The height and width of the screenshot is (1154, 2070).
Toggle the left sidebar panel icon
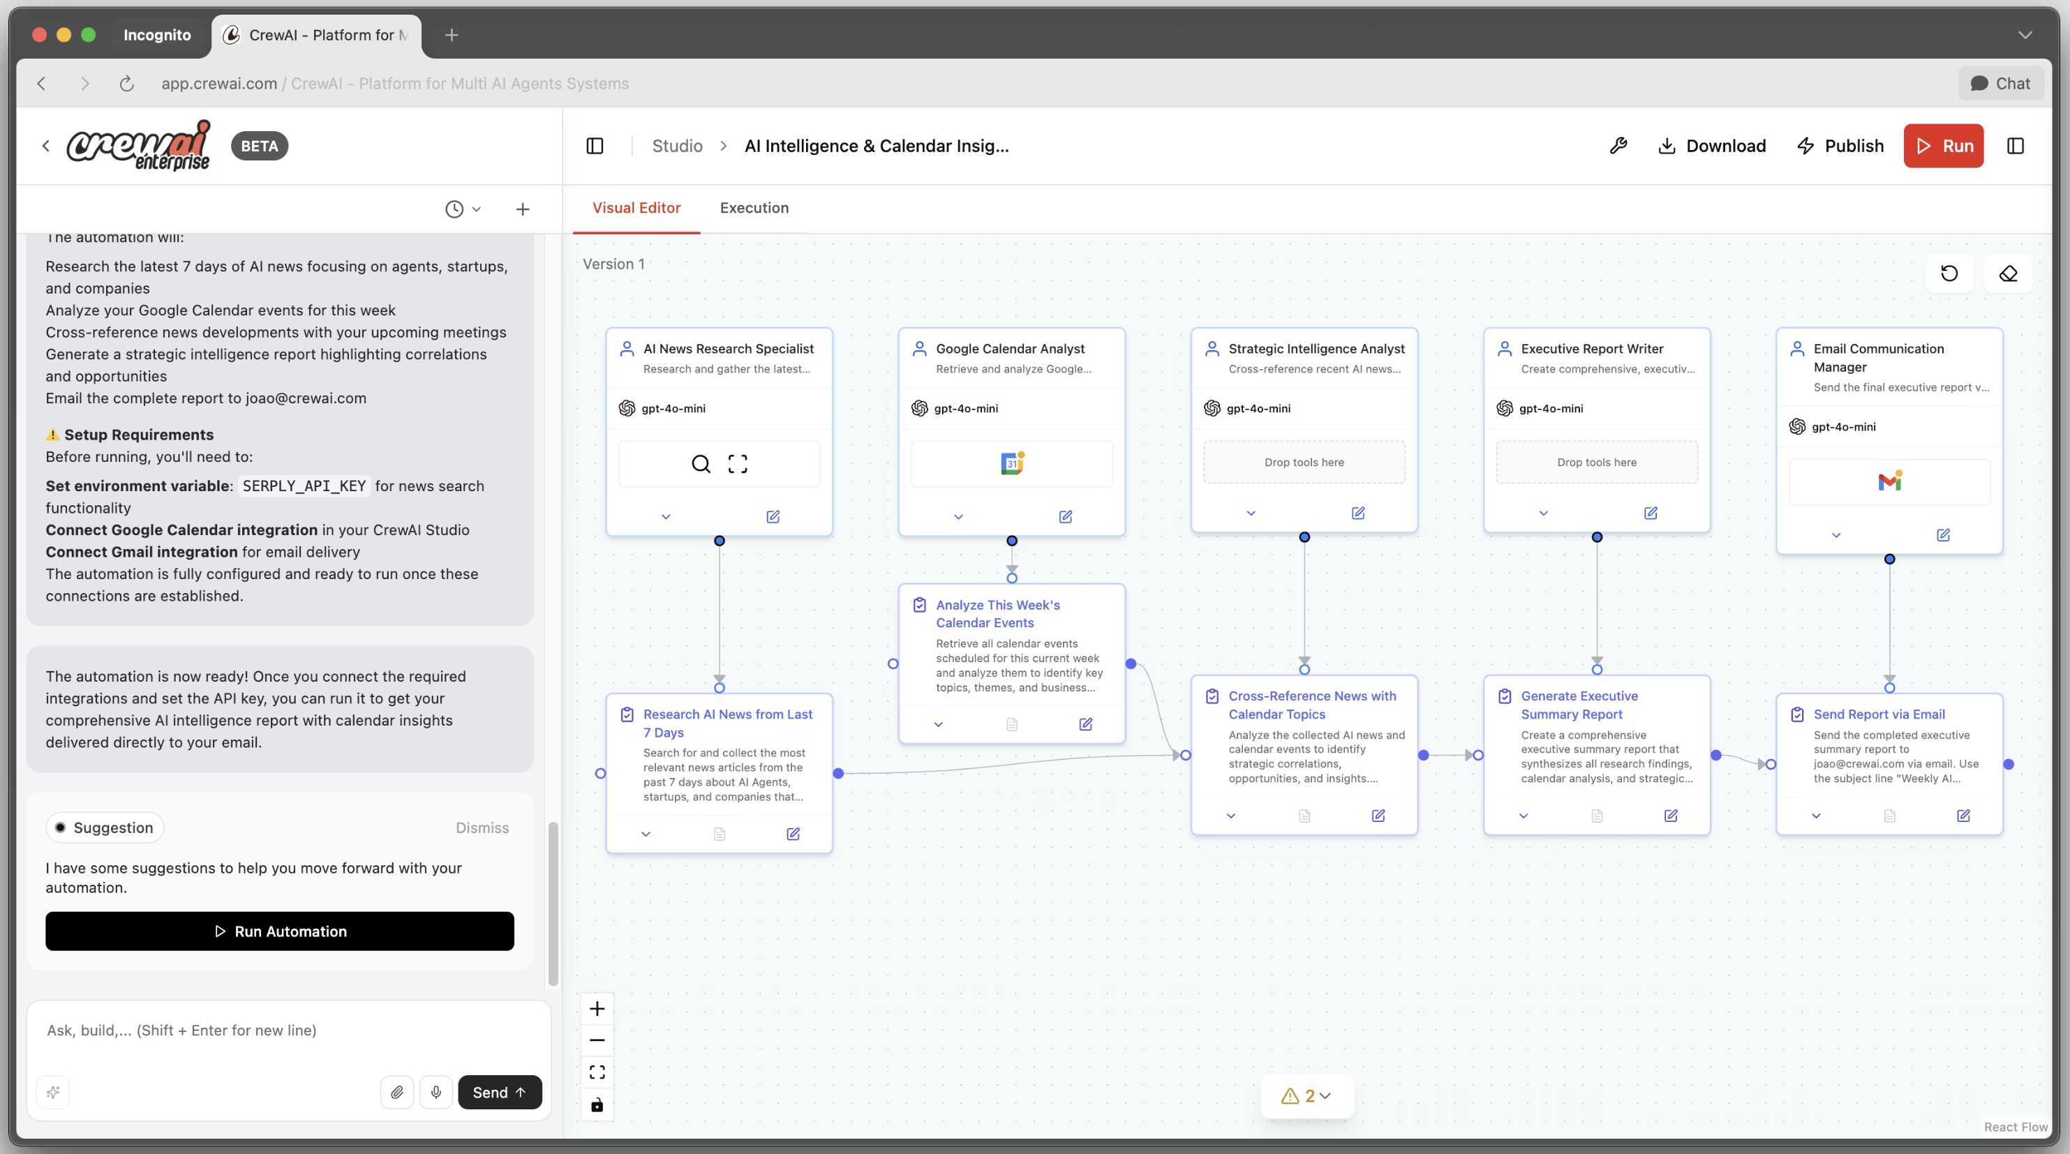[x=595, y=145]
